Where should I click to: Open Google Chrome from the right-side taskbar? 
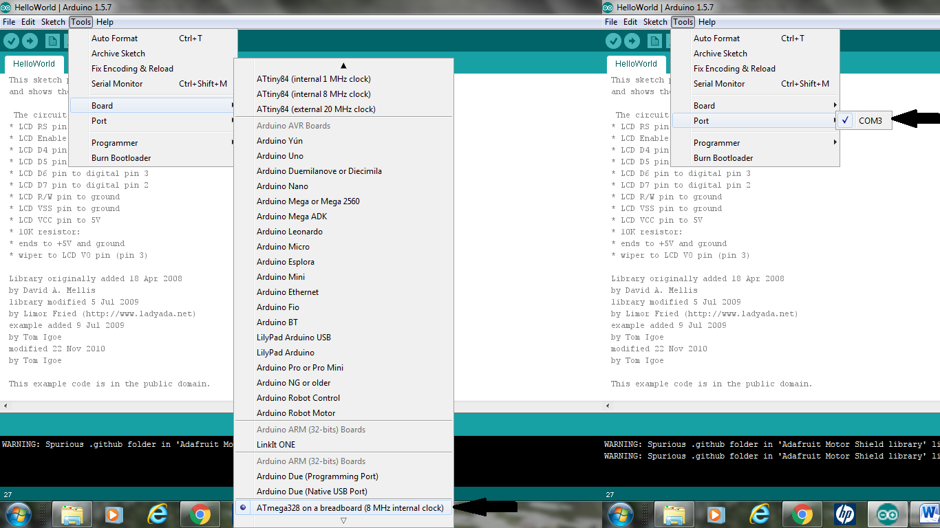point(802,514)
